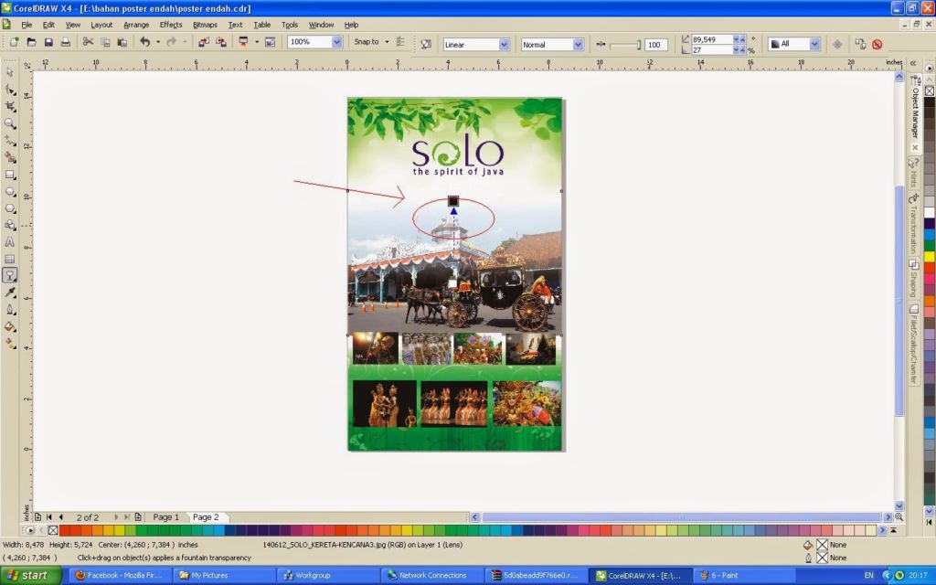Select the Shape tool
The image size is (936, 585).
pos(10,90)
